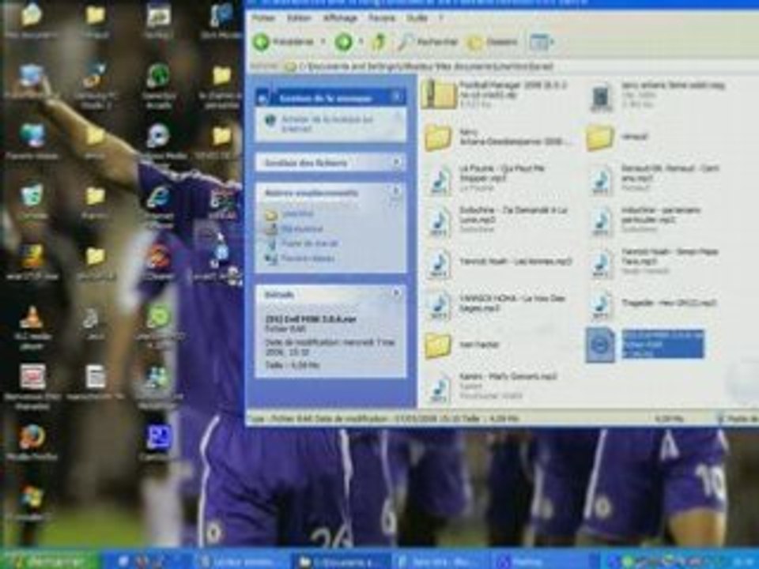Collapse the Détails panel

point(396,293)
